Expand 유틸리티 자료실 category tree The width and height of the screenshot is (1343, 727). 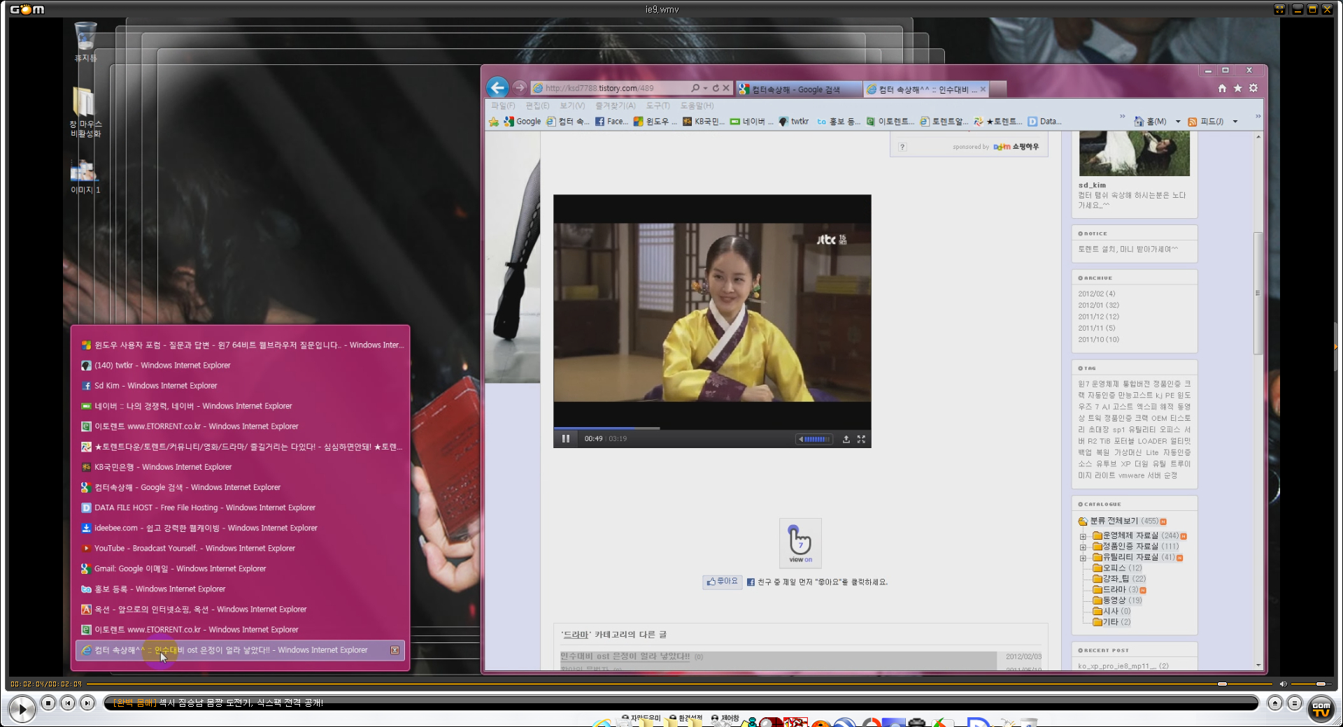coord(1083,558)
